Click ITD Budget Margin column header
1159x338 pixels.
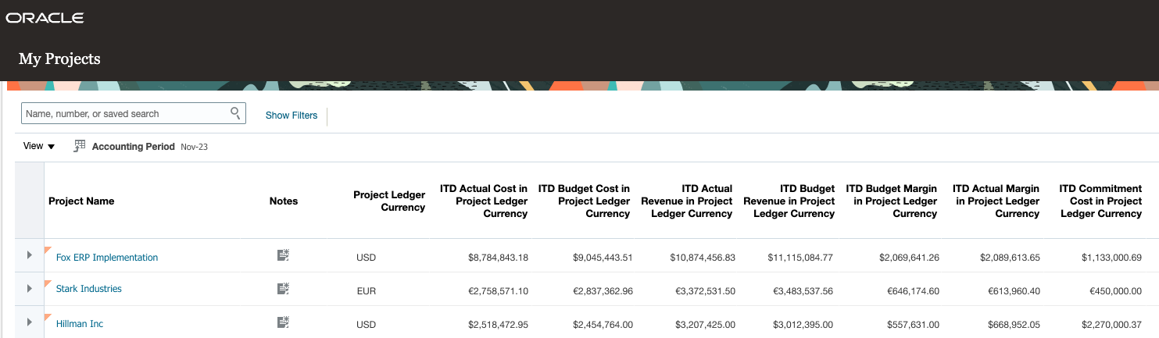[x=892, y=201]
